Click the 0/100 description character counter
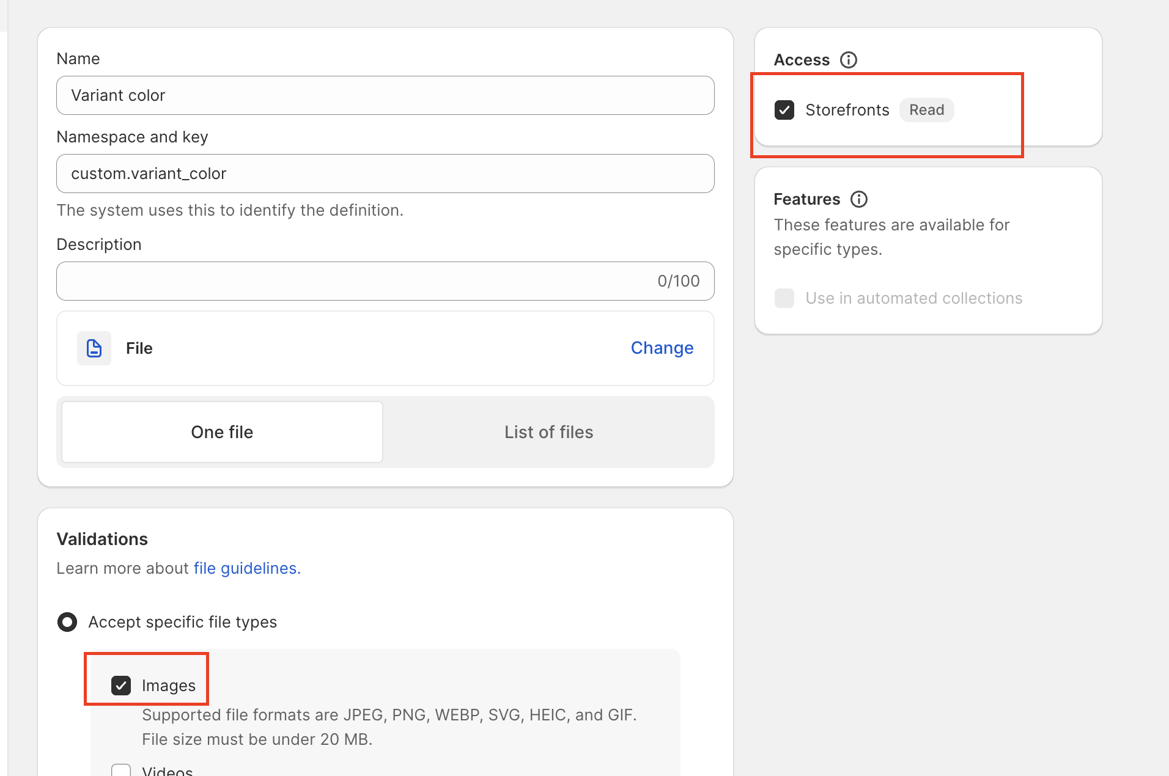 click(x=678, y=281)
